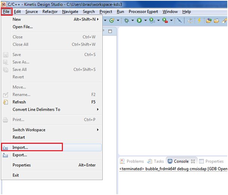Click the Run External Tools toolbox icon

point(165,20)
